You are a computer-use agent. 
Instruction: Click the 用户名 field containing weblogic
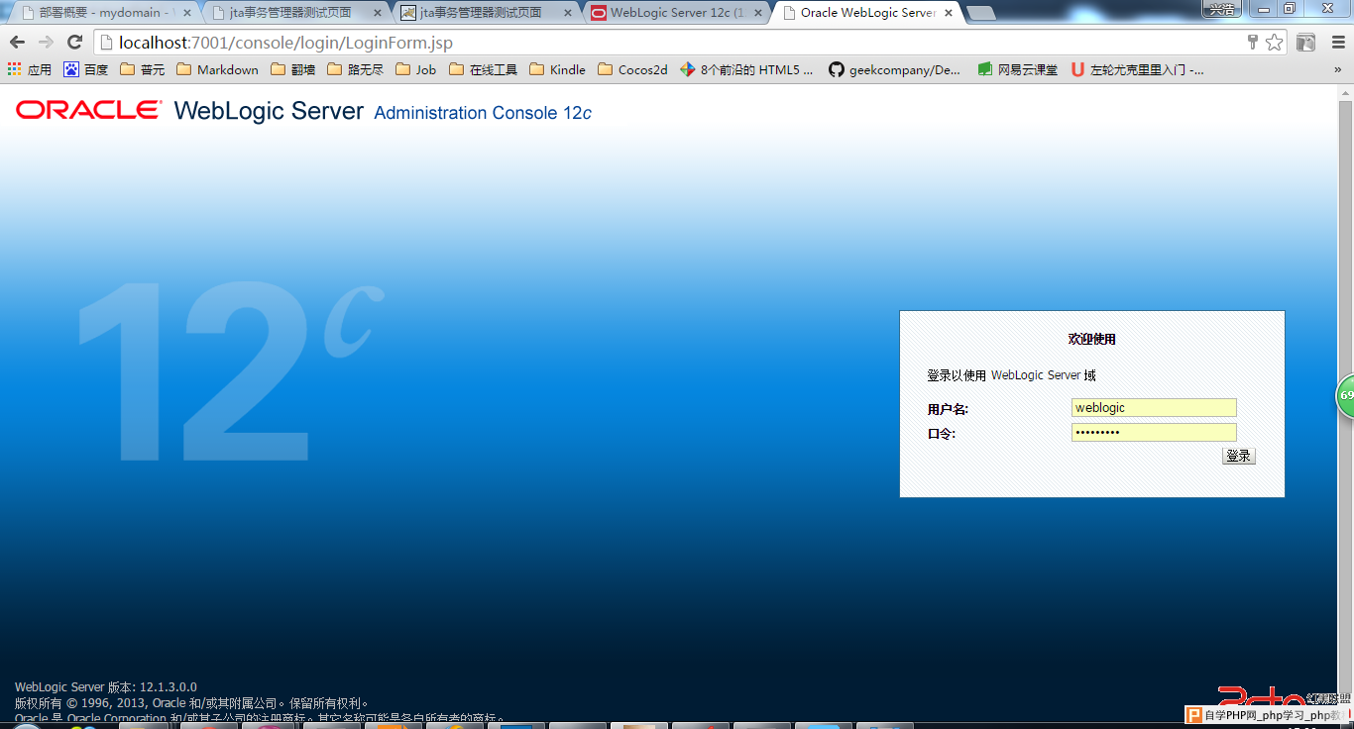1154,408
